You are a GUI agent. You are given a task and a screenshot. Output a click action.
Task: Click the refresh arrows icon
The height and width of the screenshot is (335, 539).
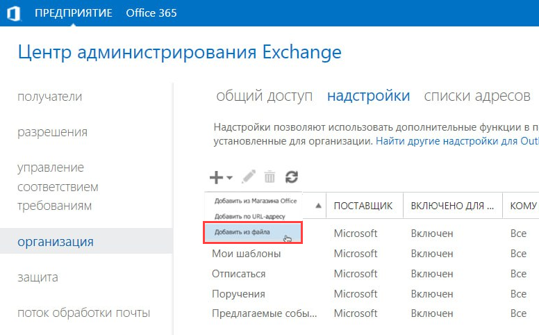(292, 177)
